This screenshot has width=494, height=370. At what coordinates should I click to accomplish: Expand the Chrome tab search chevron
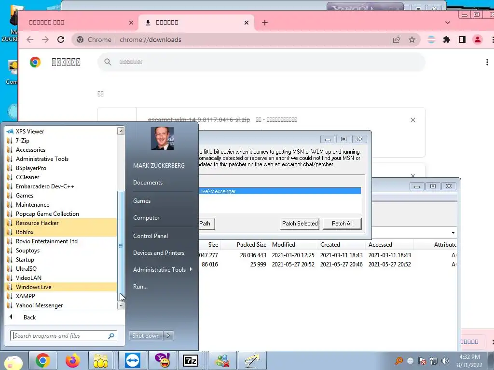coord(447,23)
